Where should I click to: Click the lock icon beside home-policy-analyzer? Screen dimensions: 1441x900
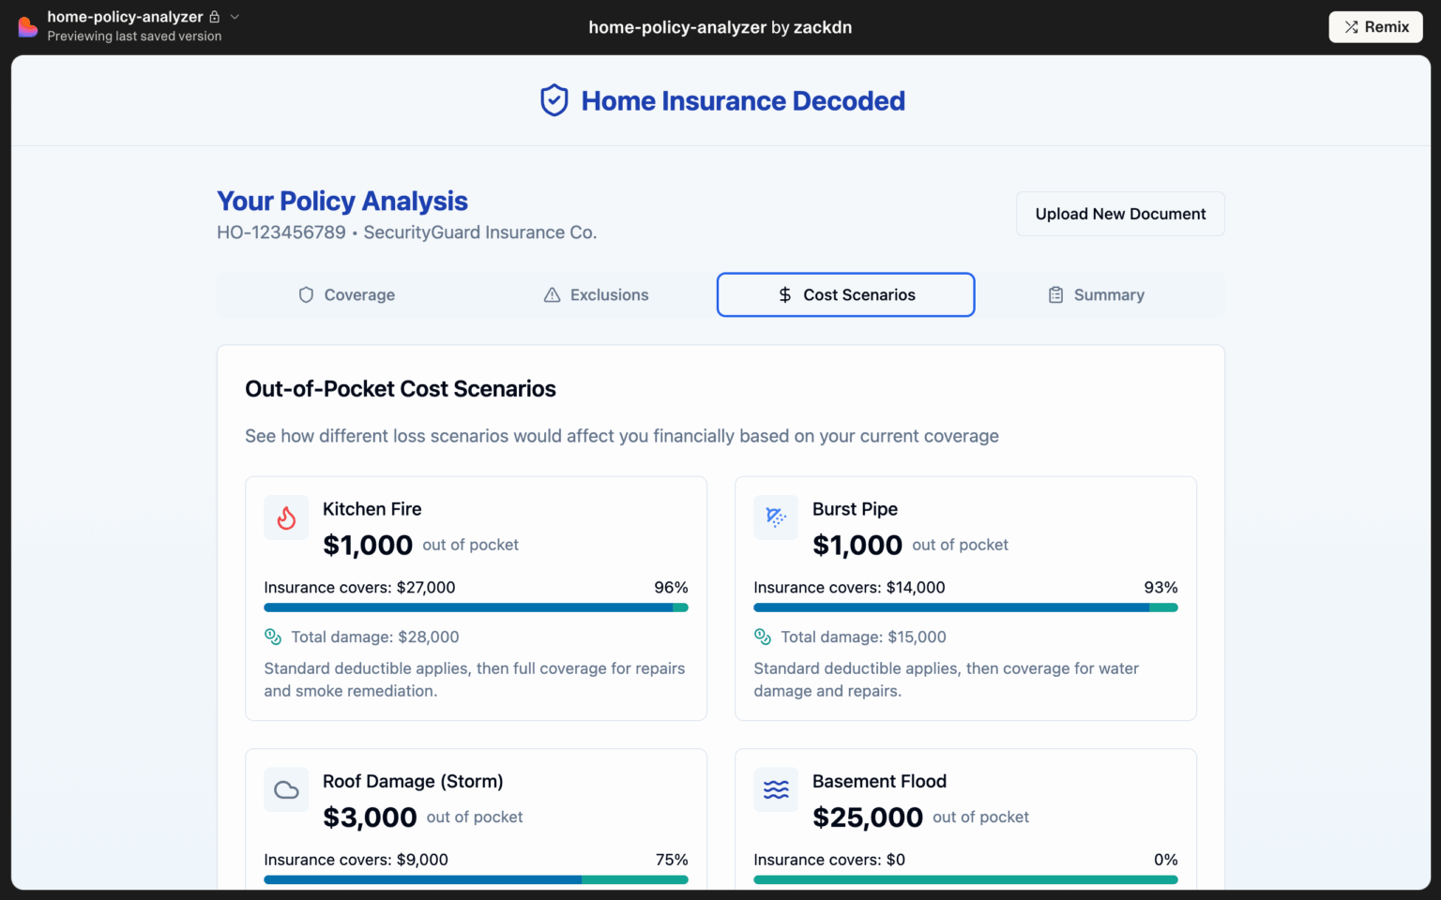tap(215, 16)
